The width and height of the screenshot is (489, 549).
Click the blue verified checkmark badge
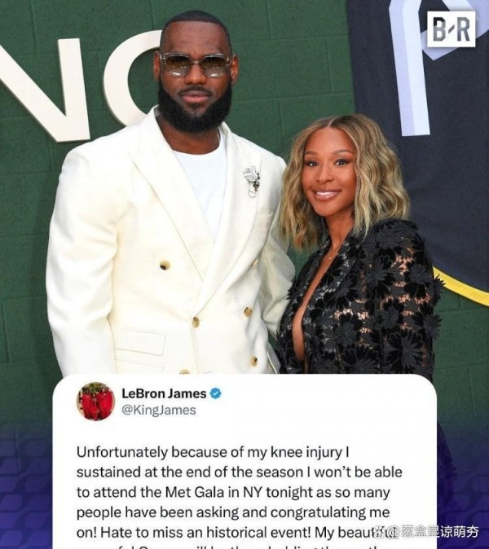[215, 393]
